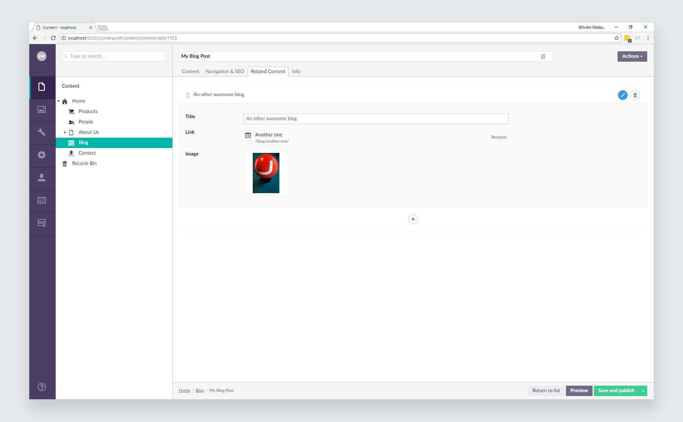The image size is (683, 422).
Task: Switch to the Navigation & SEO tab
Action: [224, 71]
